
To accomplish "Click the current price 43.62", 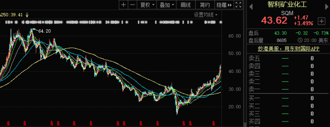I will (x=274, y=21).
